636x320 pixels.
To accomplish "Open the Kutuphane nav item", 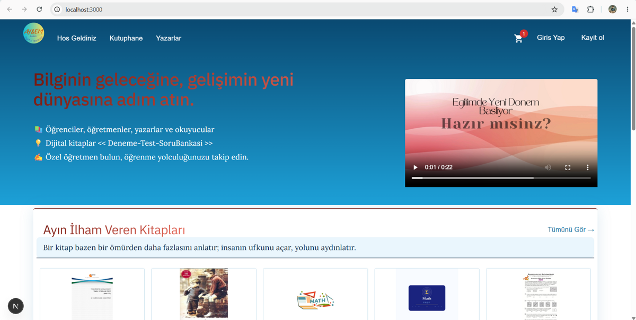I will click(x=126, y=38).
